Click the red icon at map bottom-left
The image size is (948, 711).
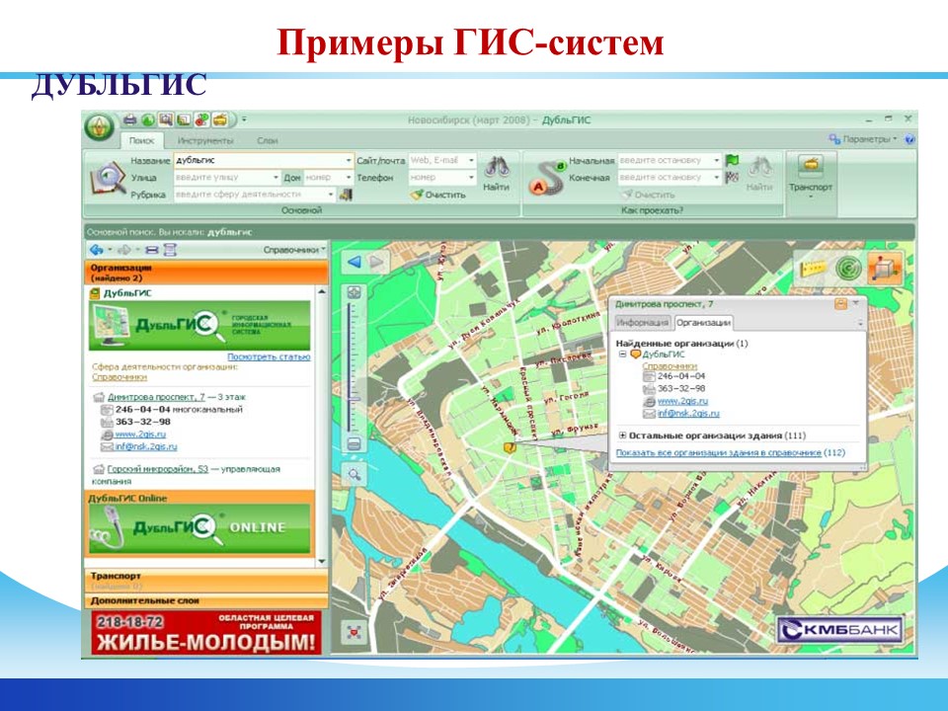coord(355,632)
